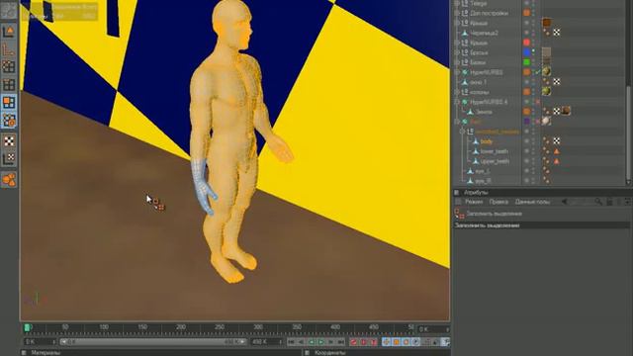Click the fill selection tool icon in Attributes
The image size is (633, 356).
tap(459, 214)
